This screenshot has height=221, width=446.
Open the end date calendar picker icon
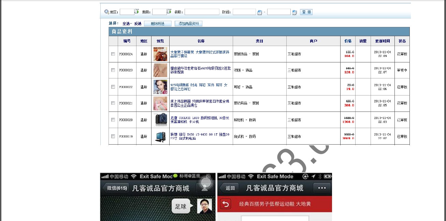click(x=294, y=12)
